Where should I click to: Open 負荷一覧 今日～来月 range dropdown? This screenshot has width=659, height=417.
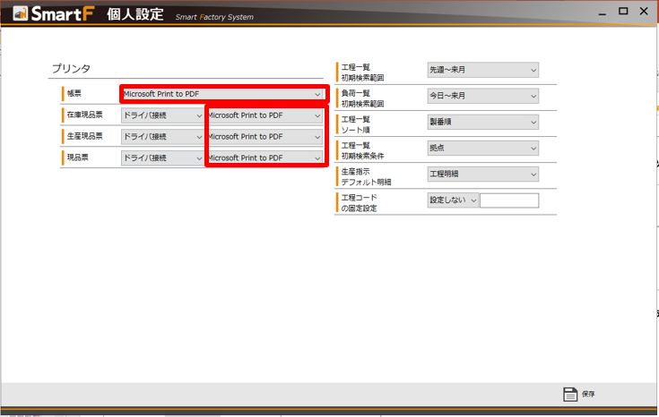482,96
